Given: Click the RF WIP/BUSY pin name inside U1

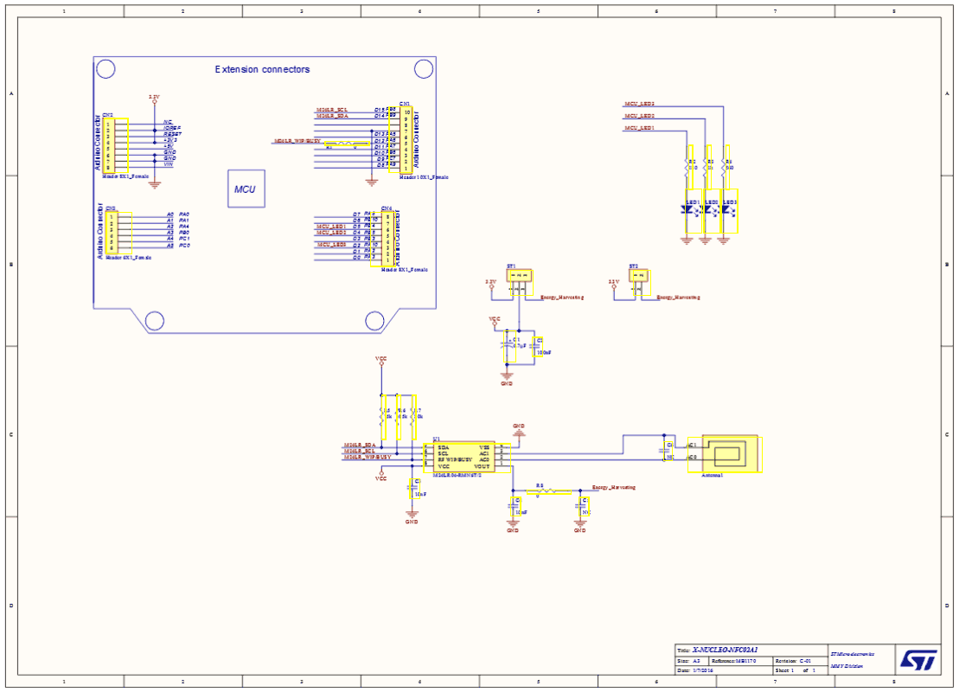Looking at the screenshot, I should [455, 459].
